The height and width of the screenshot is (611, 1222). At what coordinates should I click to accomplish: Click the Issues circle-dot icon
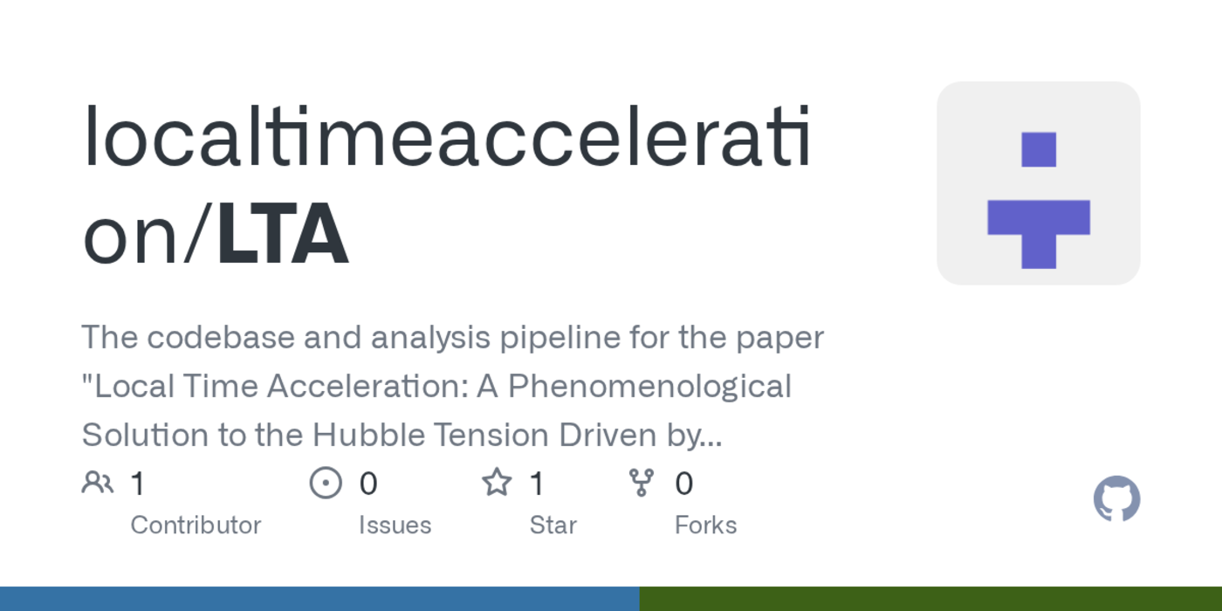tap(326, 483)
